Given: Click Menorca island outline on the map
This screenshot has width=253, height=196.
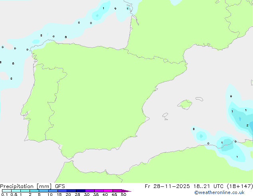Looking at the screenshot, I should click(199, 99).
